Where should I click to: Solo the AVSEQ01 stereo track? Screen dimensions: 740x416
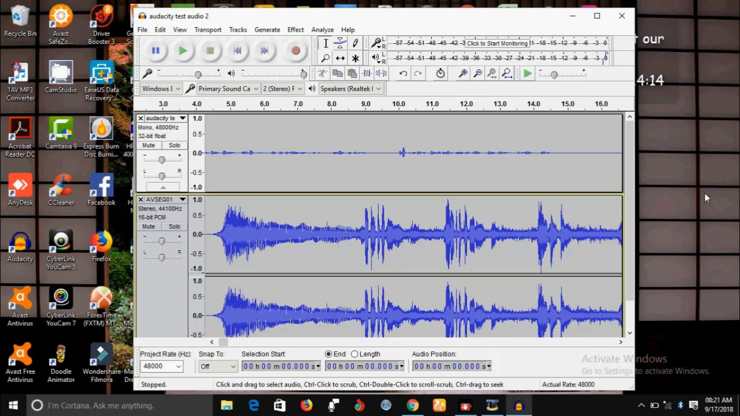coord(175,226)
